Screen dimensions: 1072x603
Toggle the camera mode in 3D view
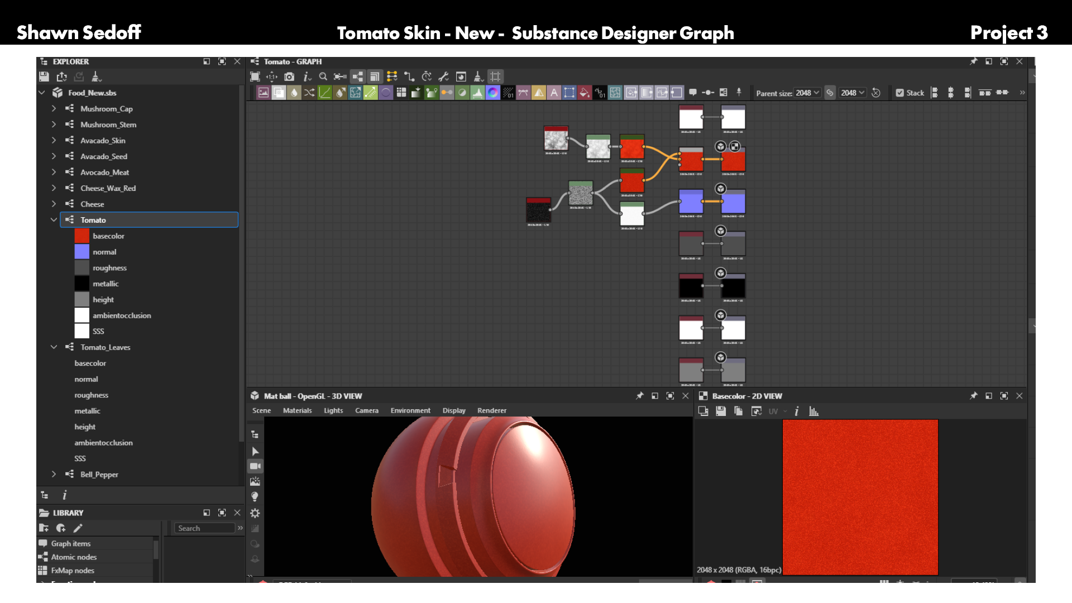255,466
